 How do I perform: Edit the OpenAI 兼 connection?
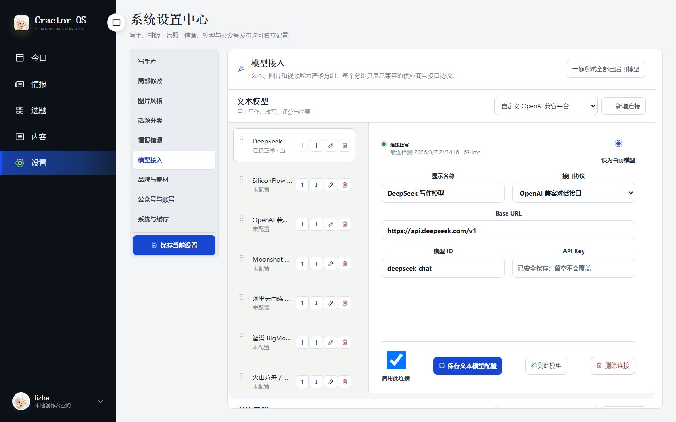[330, 224]
